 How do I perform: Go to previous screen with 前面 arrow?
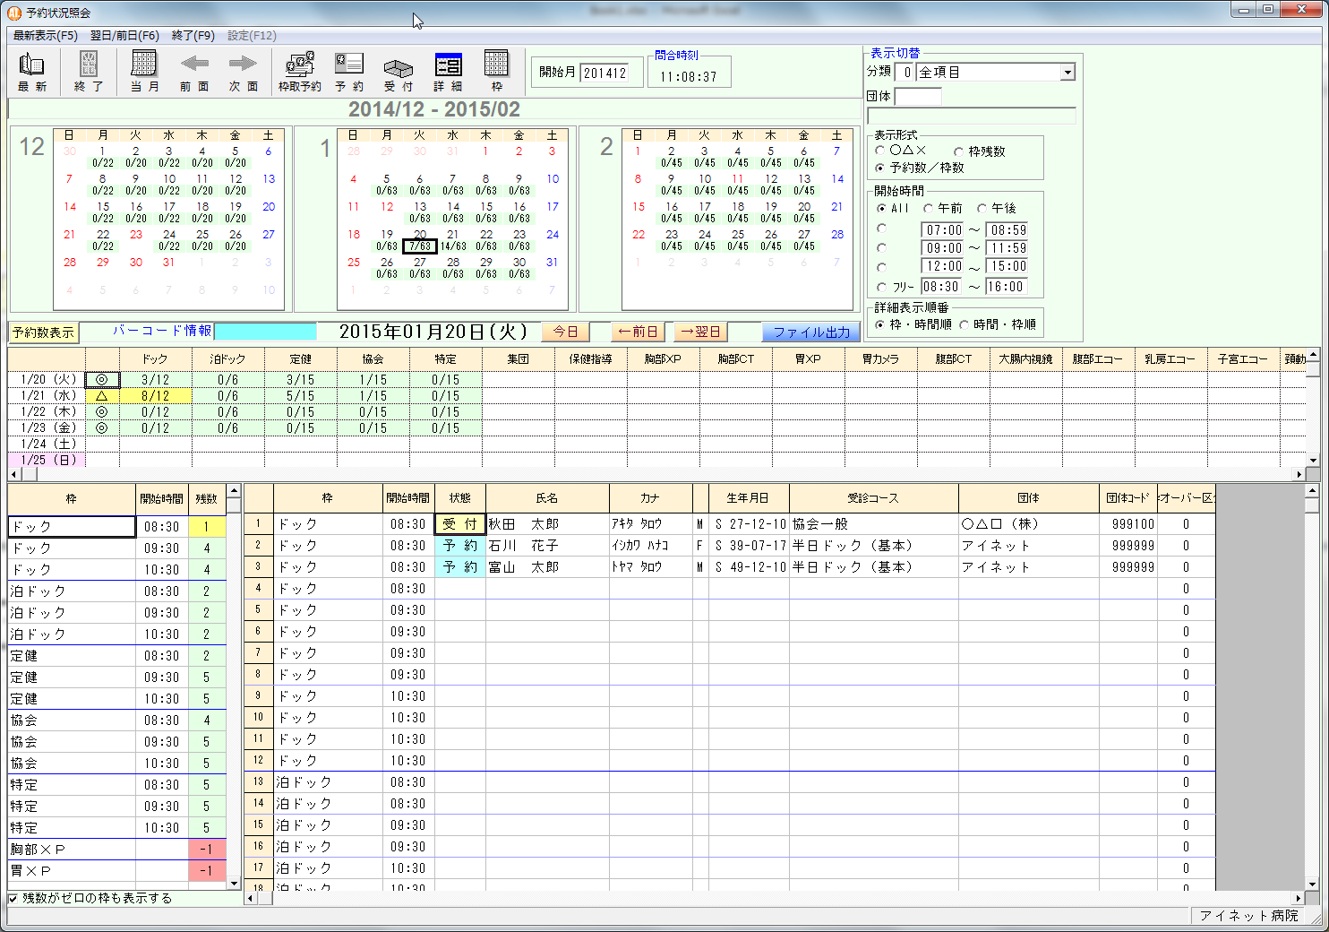pyautogui.click(x=194, y=72)
